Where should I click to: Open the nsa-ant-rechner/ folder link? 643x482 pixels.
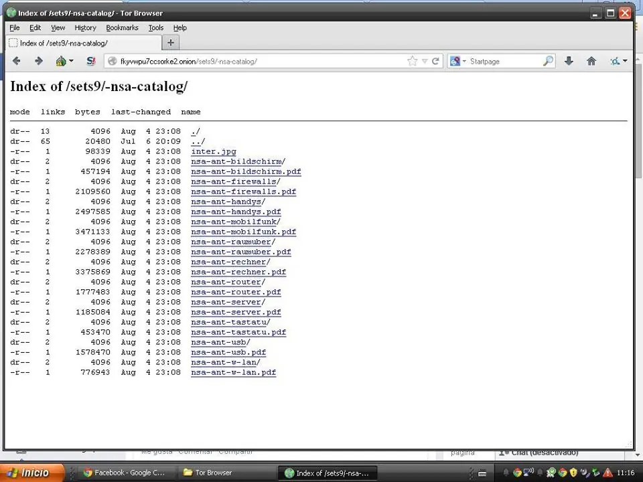(x=230, y=262)
